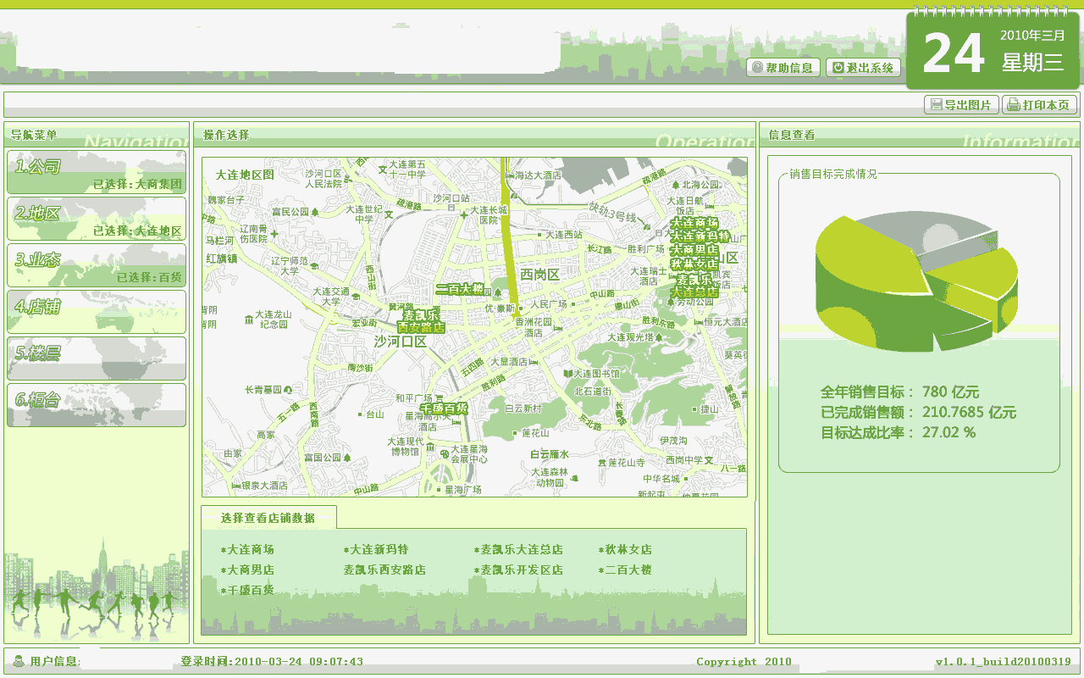Open navigation step 6.柜台
This screenshot has height=678, width=1084.
(x=96, y=405)
